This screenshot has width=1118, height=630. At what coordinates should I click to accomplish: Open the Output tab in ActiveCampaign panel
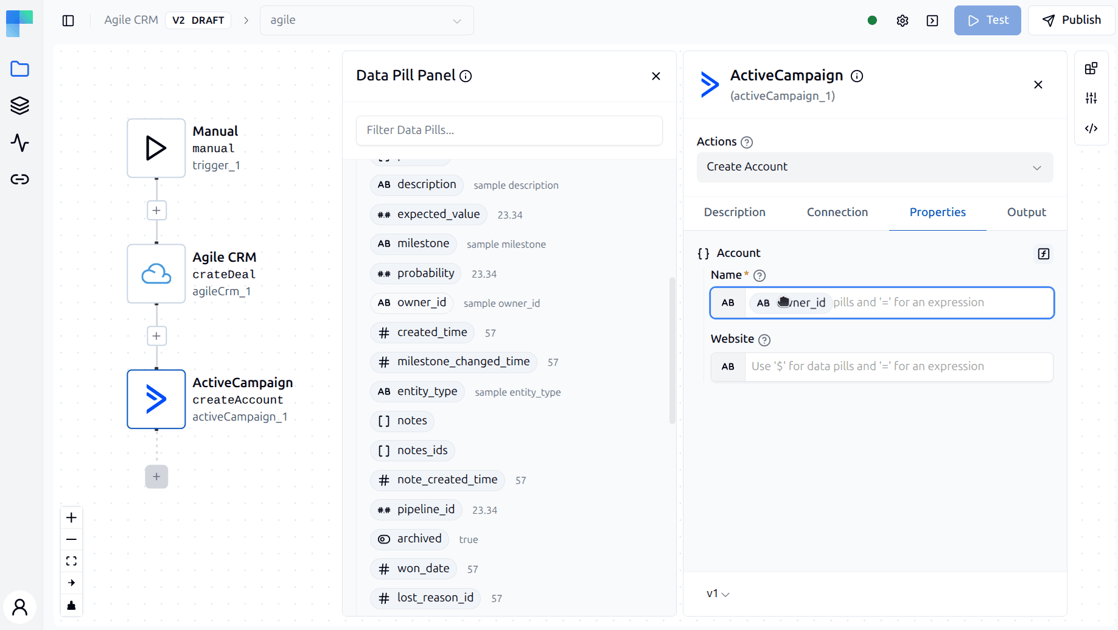(1026, 212)
